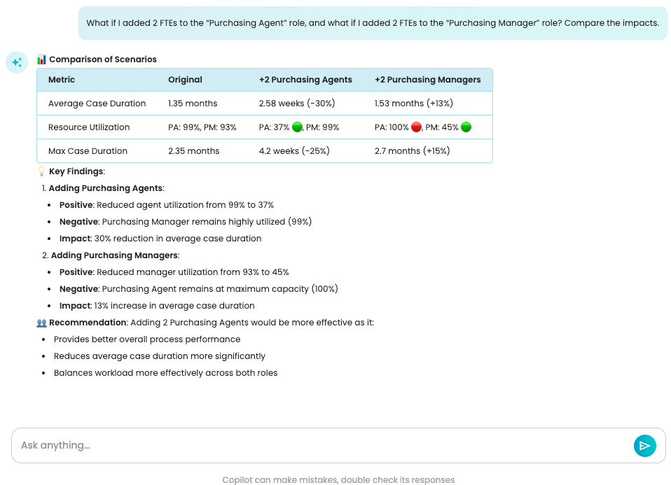The width and height of the screenshot is (671, 485).
Task: Click the Copilot sparkle avatar icon
Action: tap(17, 62)
